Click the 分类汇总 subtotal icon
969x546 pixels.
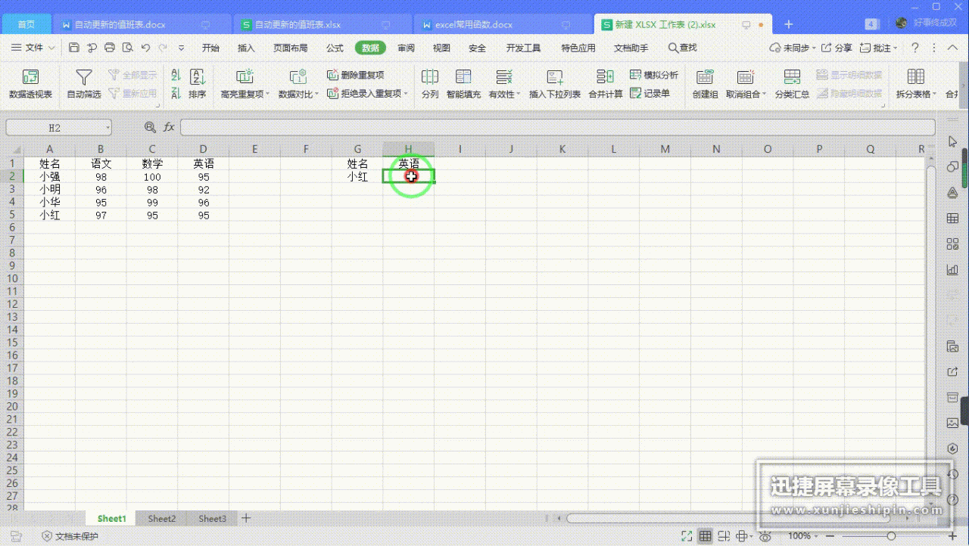tap(792, 77)
